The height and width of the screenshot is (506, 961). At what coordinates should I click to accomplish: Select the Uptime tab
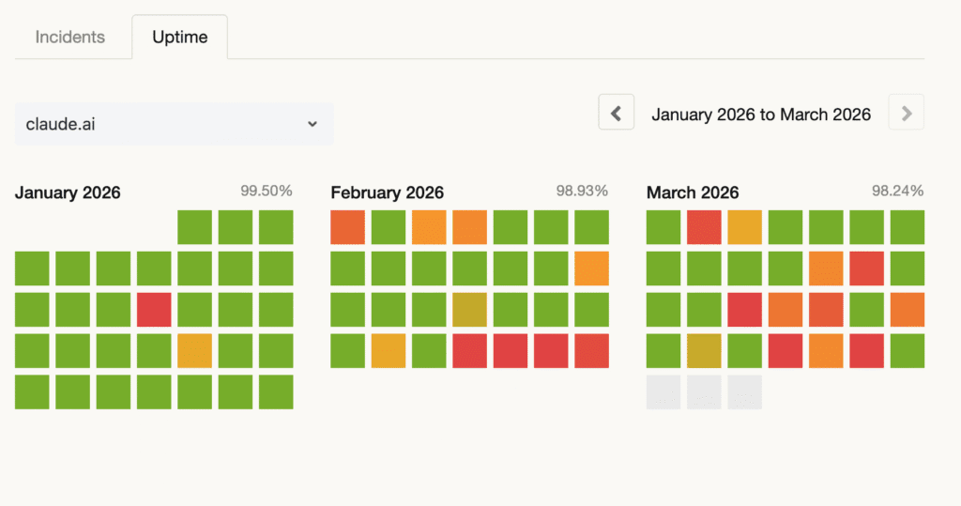pos(180,38)
